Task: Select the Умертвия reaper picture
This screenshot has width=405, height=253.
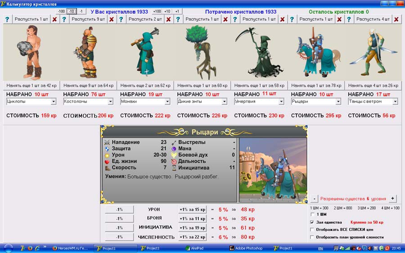Action: point(259,53)
